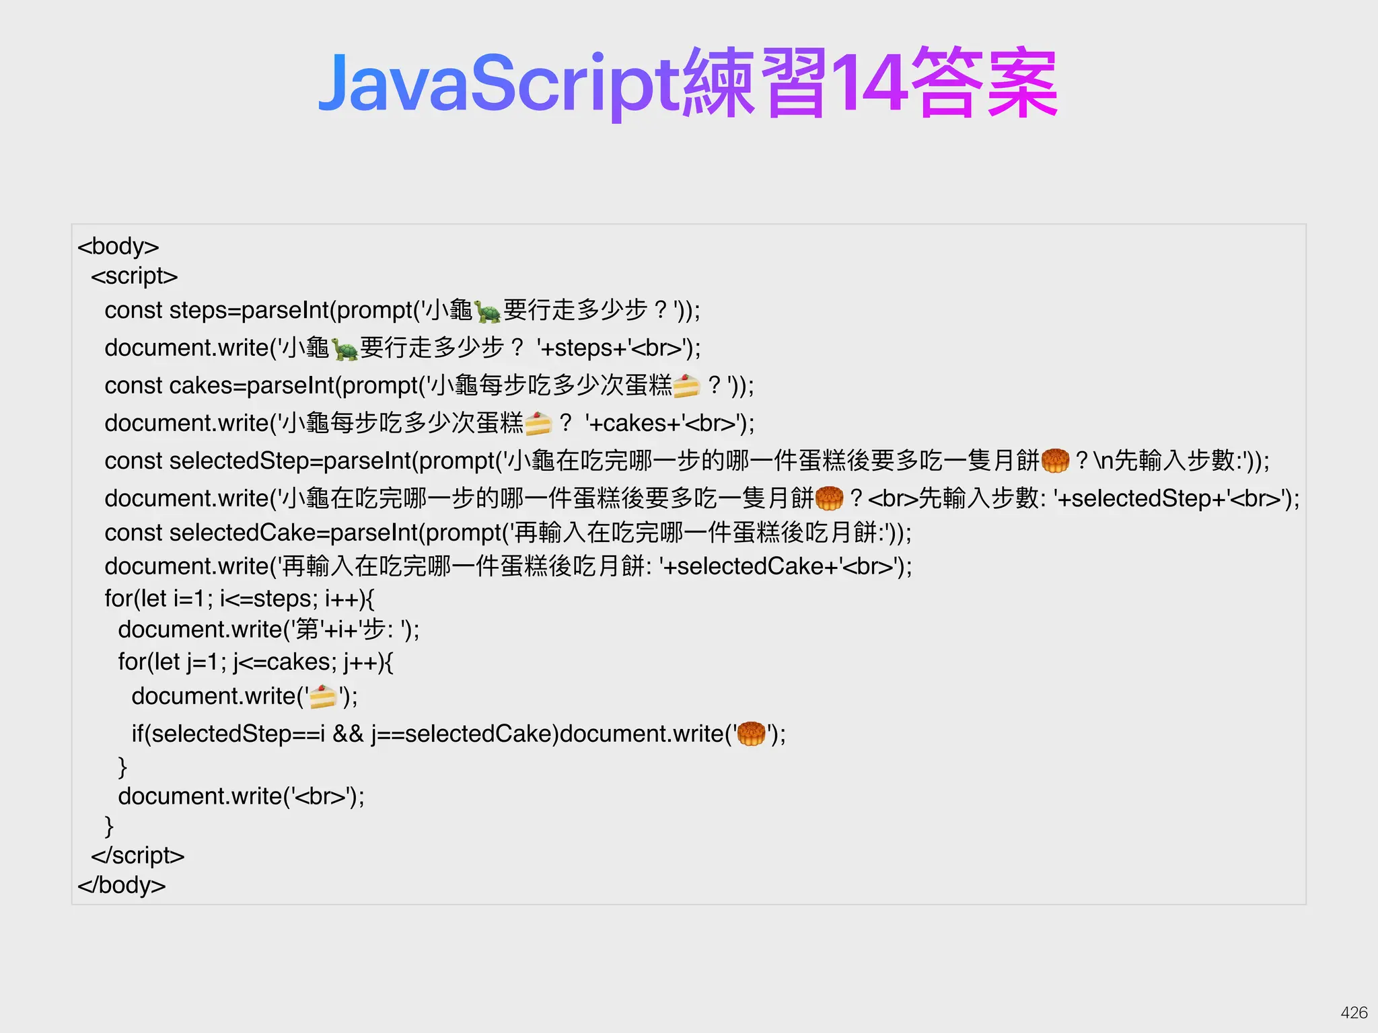The image size is (1378, 1033).
Task: Click the 'if(selectedStep==i && j==selectedCake)' condition
Action: pyautogui.click(x=345, y=734)
